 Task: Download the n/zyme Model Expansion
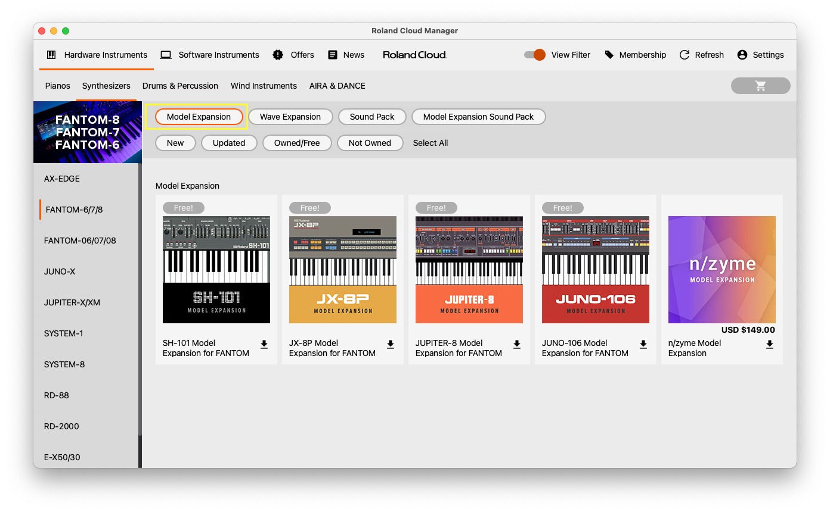770,344
